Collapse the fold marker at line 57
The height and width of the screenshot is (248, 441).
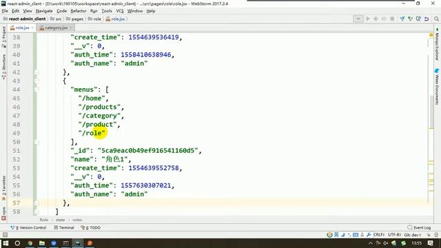click(x=37, y=203)
